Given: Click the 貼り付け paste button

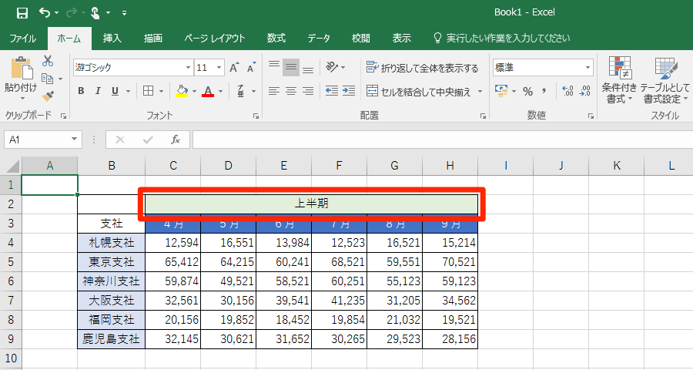Looking at the screenshot, I should tap(20, 77).
